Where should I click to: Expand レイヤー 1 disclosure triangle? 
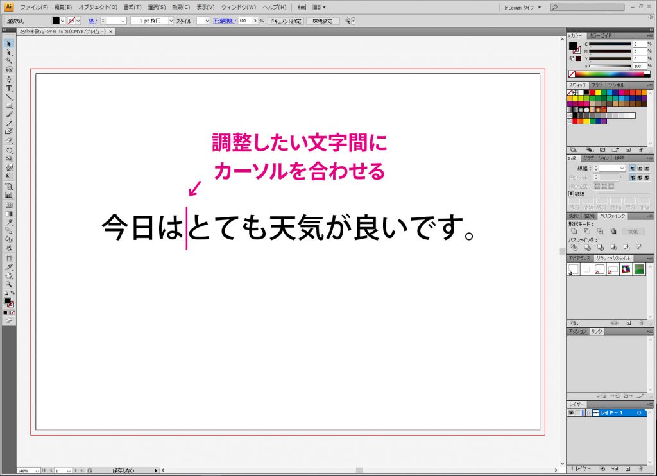pyautogui.click(x=588, y=413)
